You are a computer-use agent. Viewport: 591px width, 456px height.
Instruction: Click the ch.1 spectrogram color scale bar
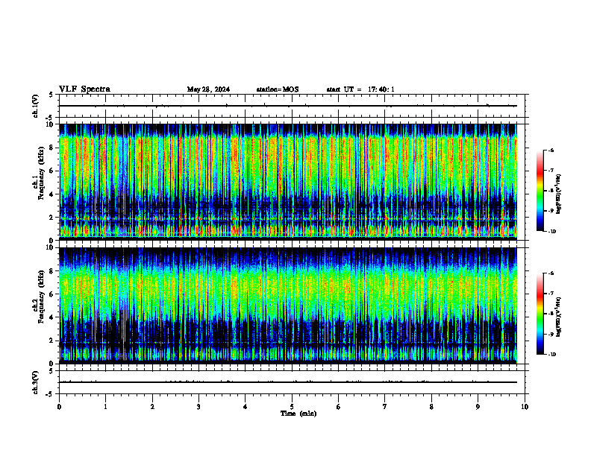(540, 191)
